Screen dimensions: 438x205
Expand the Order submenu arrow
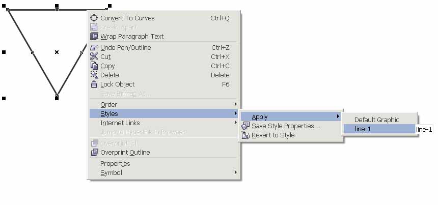coord(236,104)
